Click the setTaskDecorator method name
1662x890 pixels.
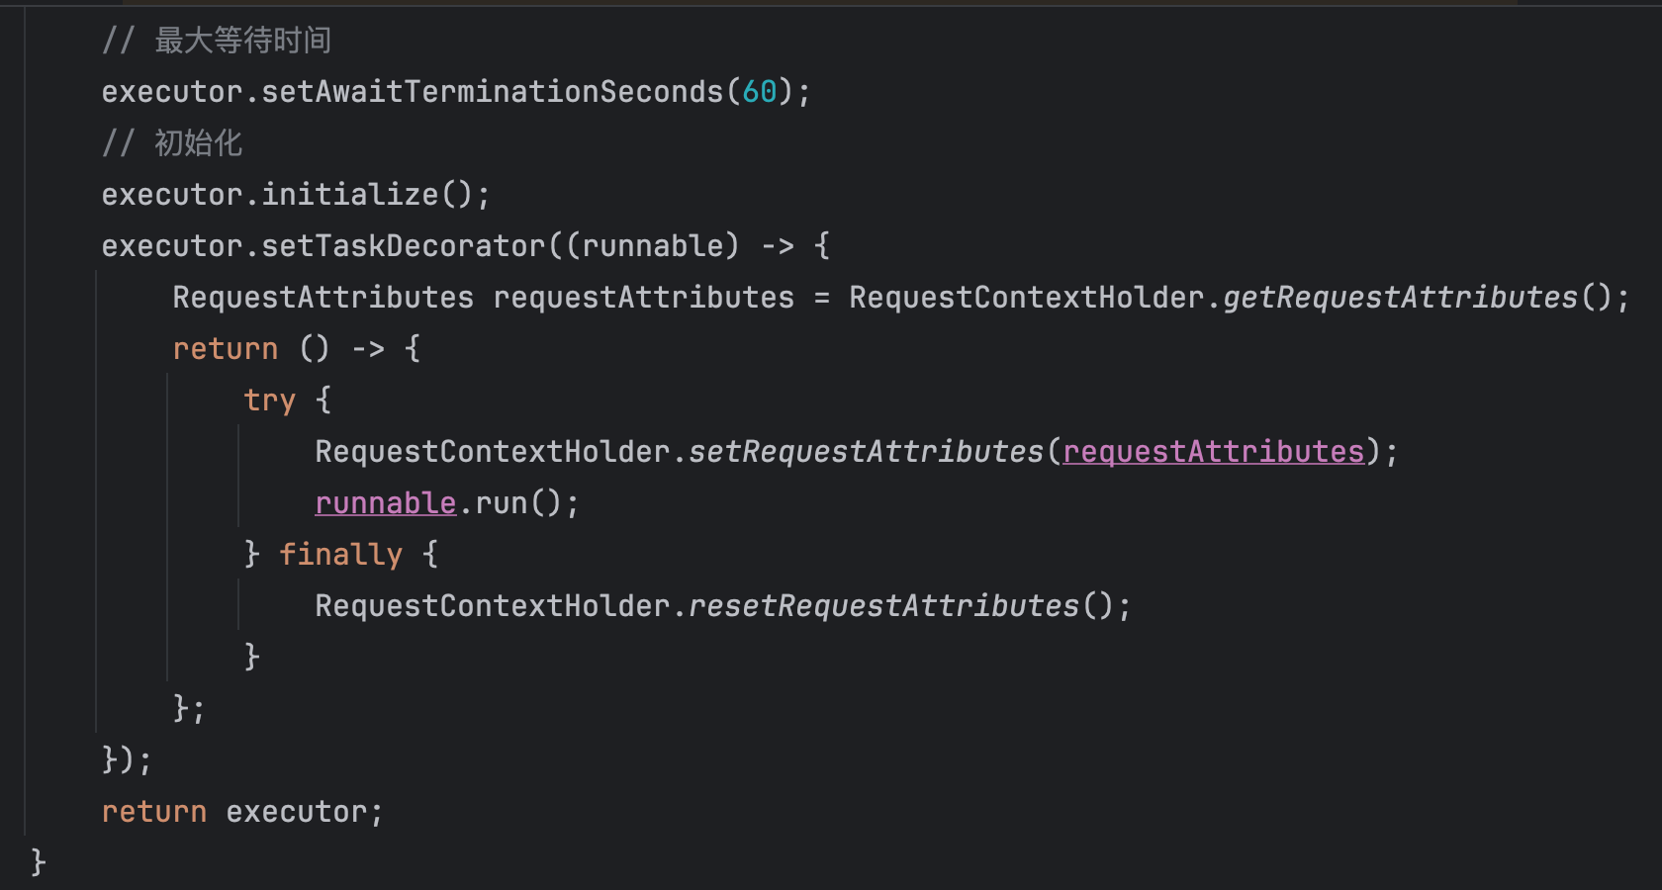coord(403,246)
